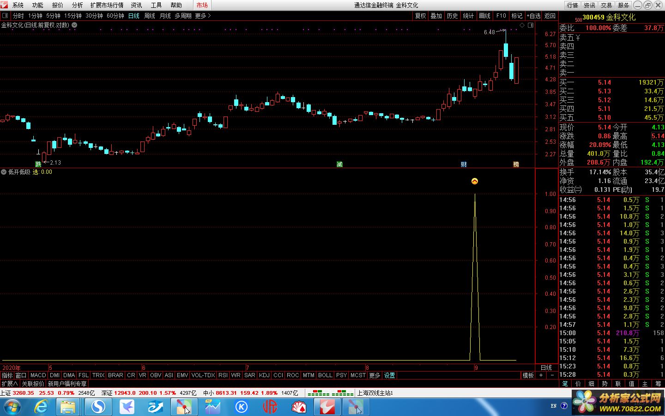Click the 上海双线主站1 server status
The image size is (665, 416).
click(x=375, y=393)
